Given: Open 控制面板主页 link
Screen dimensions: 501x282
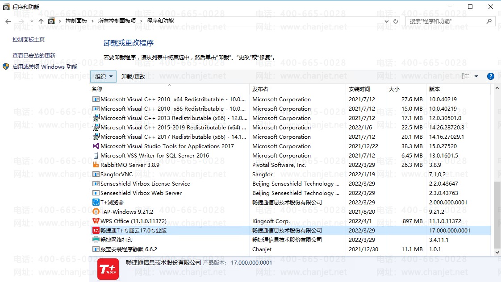Looking at the screenshot, I should pos(29,40).
